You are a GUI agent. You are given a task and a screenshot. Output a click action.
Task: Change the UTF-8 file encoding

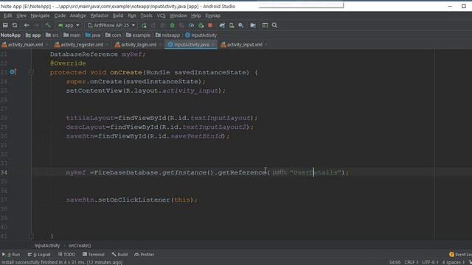point(430,262)
